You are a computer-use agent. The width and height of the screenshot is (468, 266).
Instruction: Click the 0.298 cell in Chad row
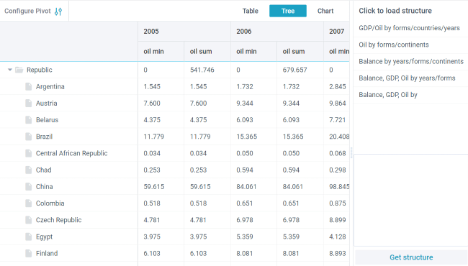click(x=337, y=170)
